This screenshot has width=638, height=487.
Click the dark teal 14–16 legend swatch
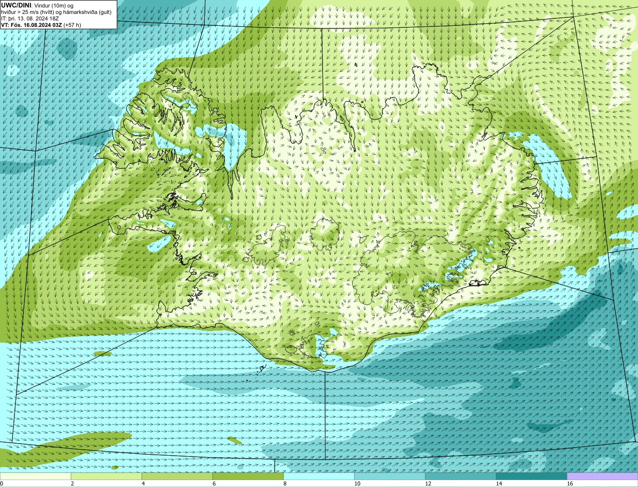(532, 476)
